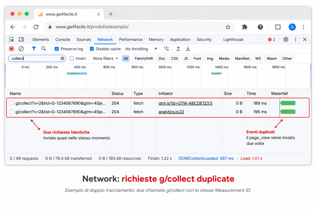Open the gtm.js?id=GTM-ABCDE123:5 initiator link
This screenshot has height=210, width=316.
click(185, 103)
